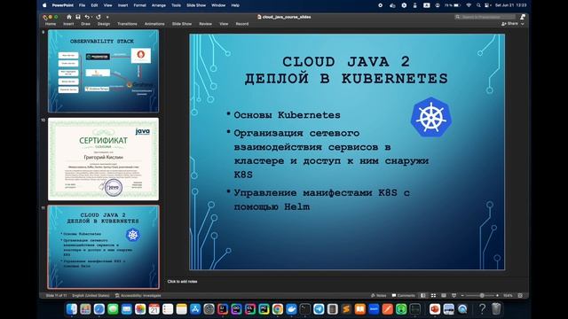The width and height of the screenshot is (568, 319).
Task: Switch to Reading view in the status bar
Action: tap(444, 295)
